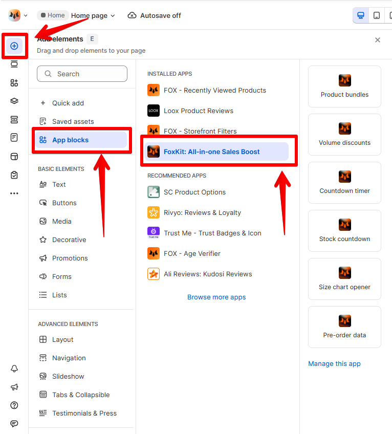Click the Add elements plus icon in sidebar
This screenshot has width=392, height=434.
click(14, 46)
